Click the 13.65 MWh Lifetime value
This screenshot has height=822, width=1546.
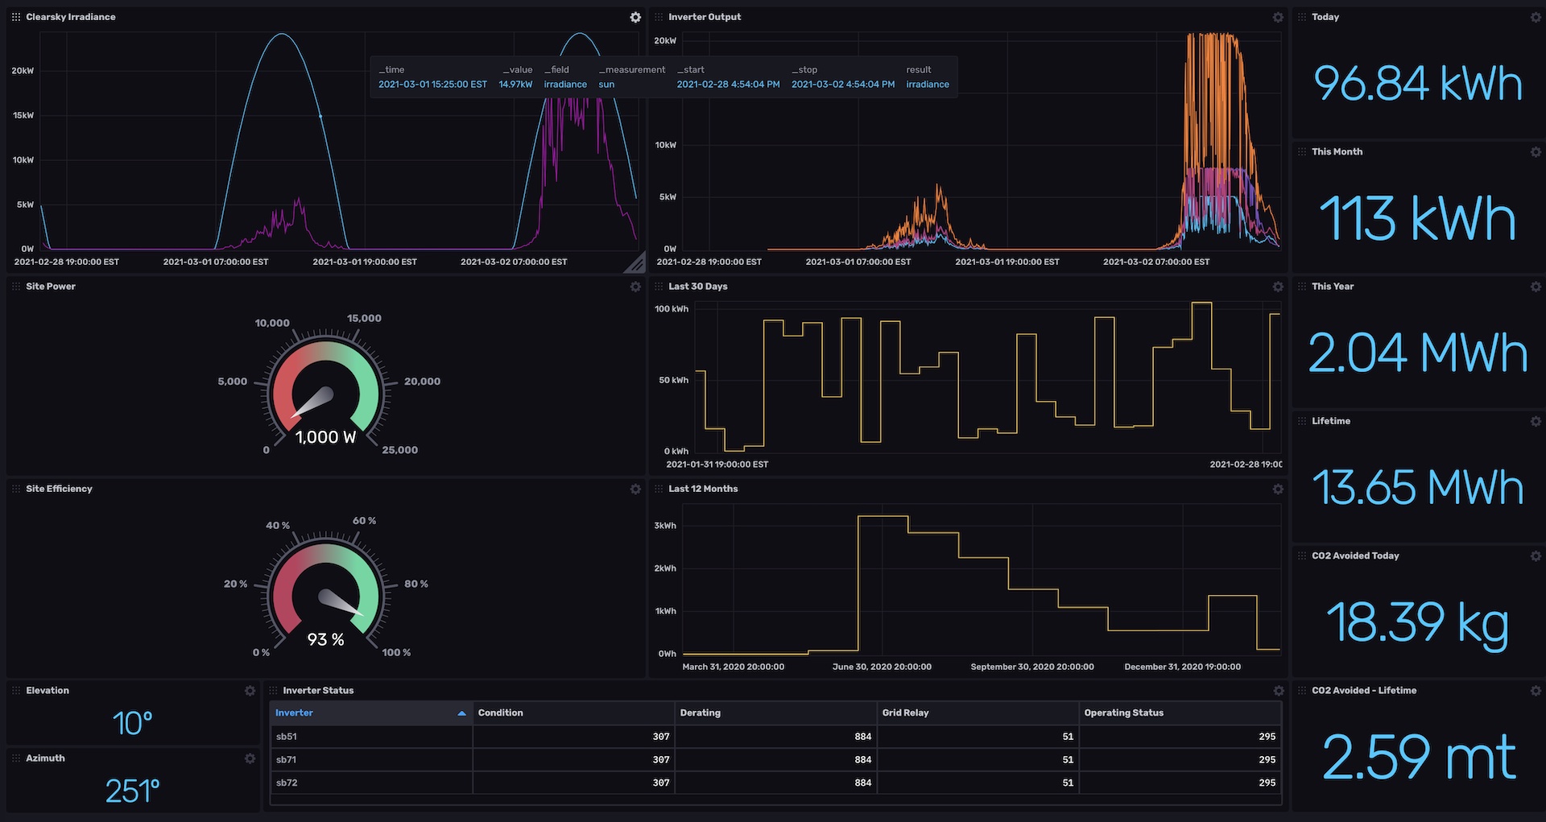1418,488
